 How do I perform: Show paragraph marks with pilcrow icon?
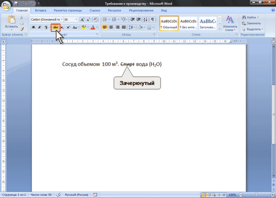pos(153,19)
